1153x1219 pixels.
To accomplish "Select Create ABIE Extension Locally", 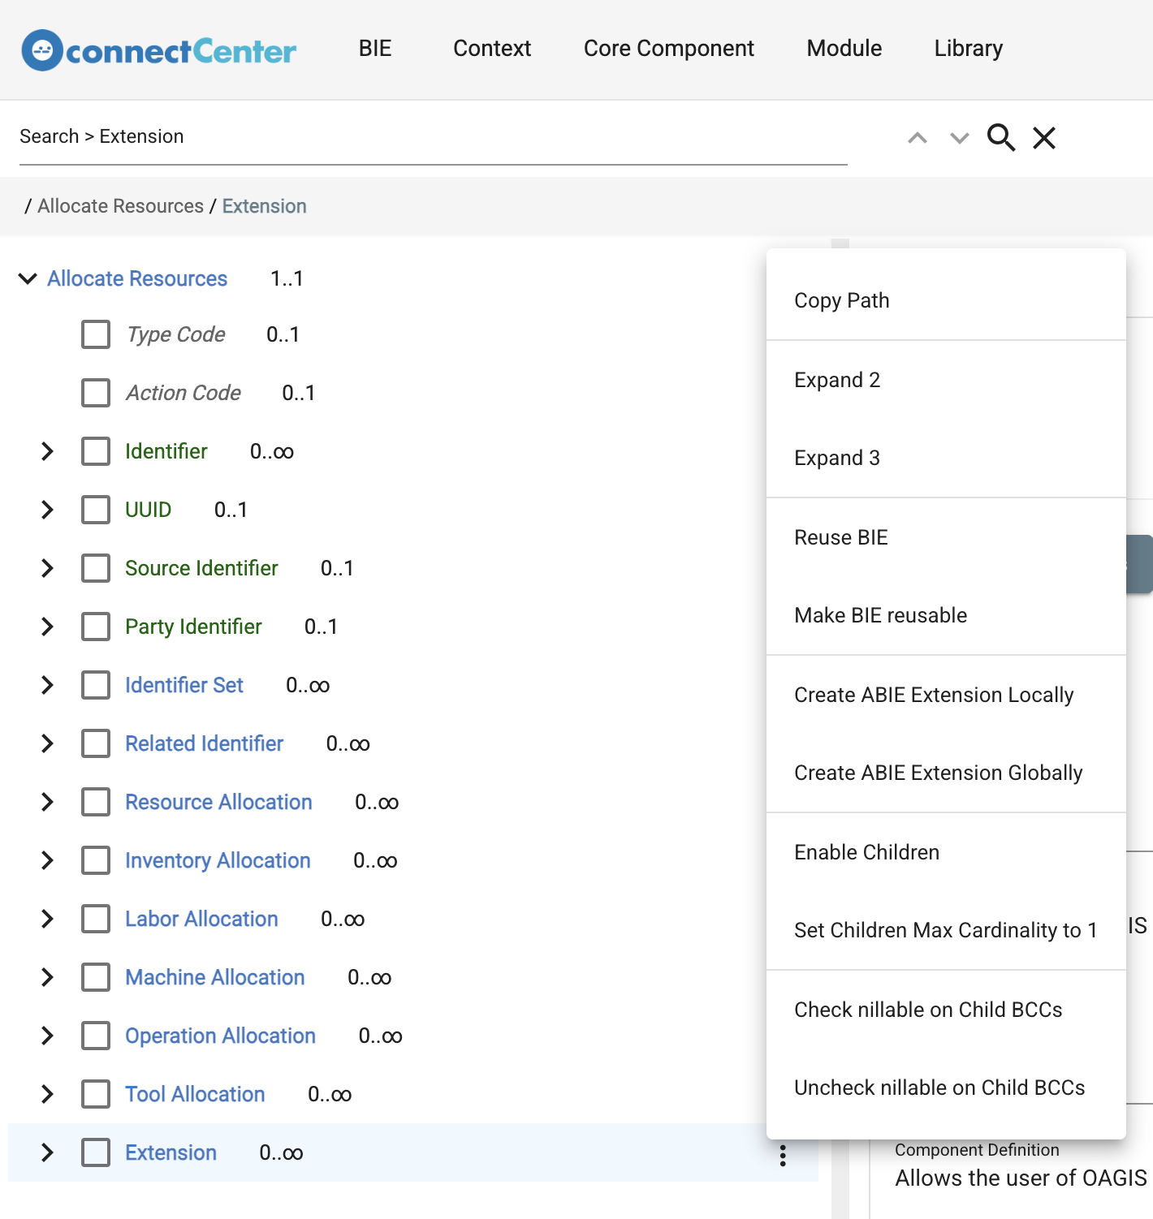I will [x=934, y=695].
